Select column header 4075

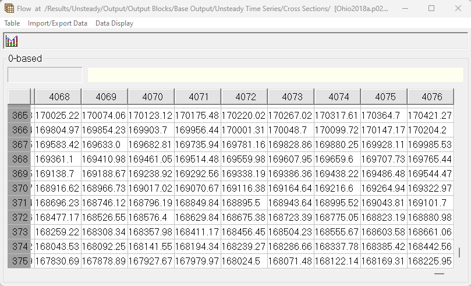(384, 97)
